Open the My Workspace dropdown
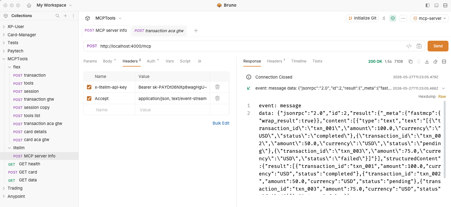 tap(54, 5)
